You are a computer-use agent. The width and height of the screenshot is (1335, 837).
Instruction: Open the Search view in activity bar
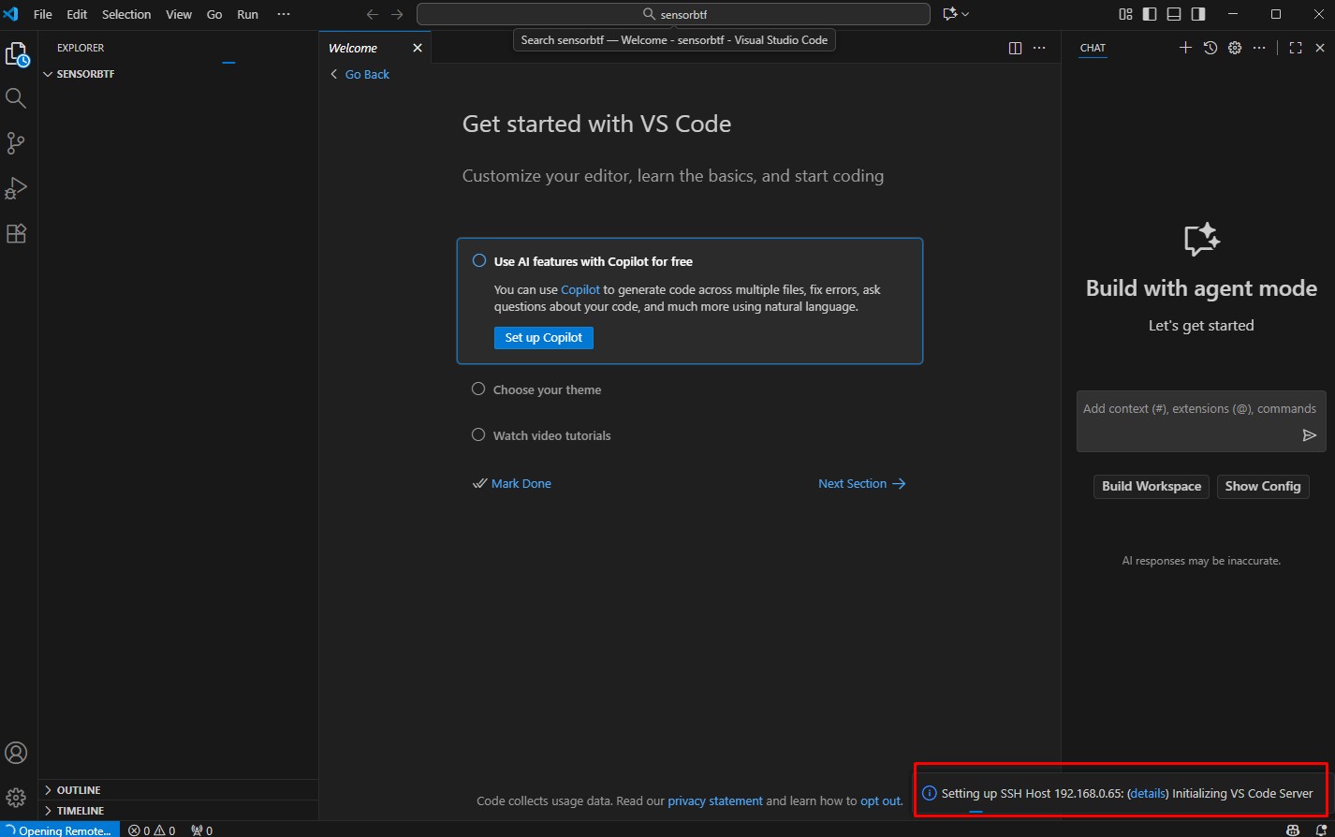tap(16, 98)
